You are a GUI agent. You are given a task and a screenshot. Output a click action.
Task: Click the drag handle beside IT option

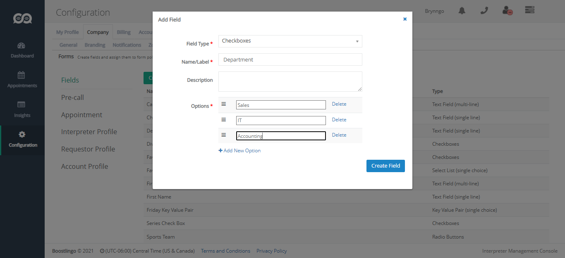click(224, 120)
